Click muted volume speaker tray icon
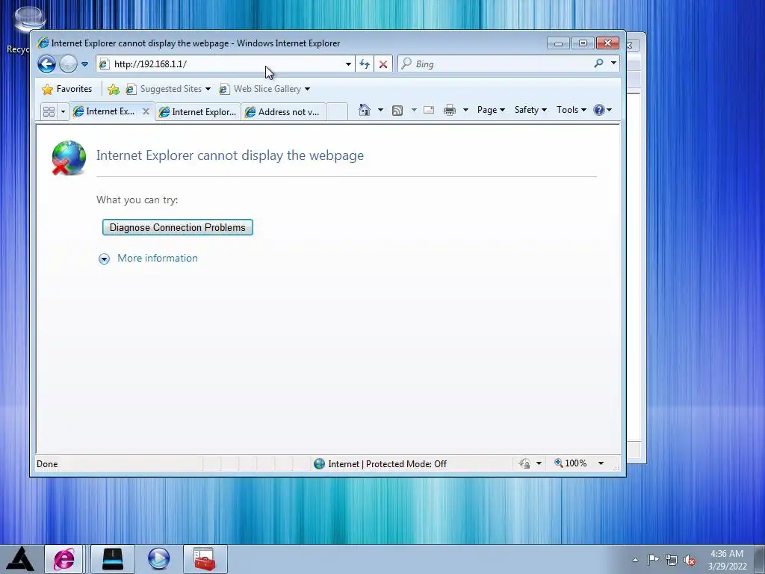This screenshot has width=765, height=574. [690, 561]
